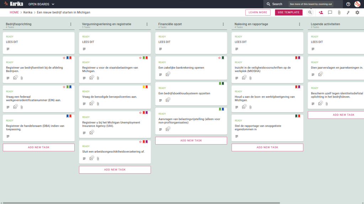Image resolution: width=364 pixels, height=204 pixels.
Task: Open attachment icon on identiteitsdiefstal card
Action: point(327,104)
